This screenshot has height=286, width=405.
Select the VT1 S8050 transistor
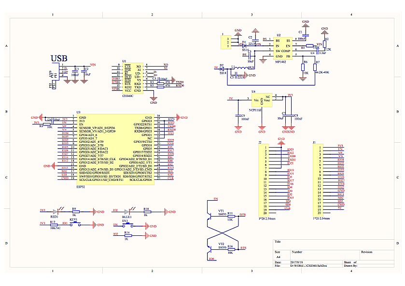coord(210,216)
